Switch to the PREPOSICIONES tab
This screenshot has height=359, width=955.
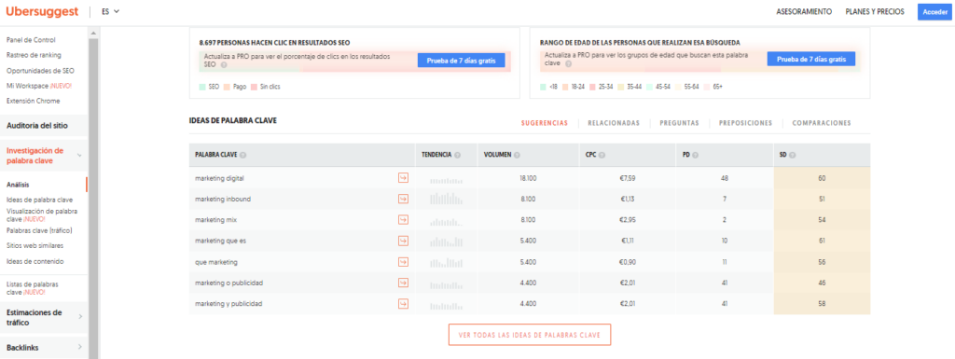(x=745, y=123)
